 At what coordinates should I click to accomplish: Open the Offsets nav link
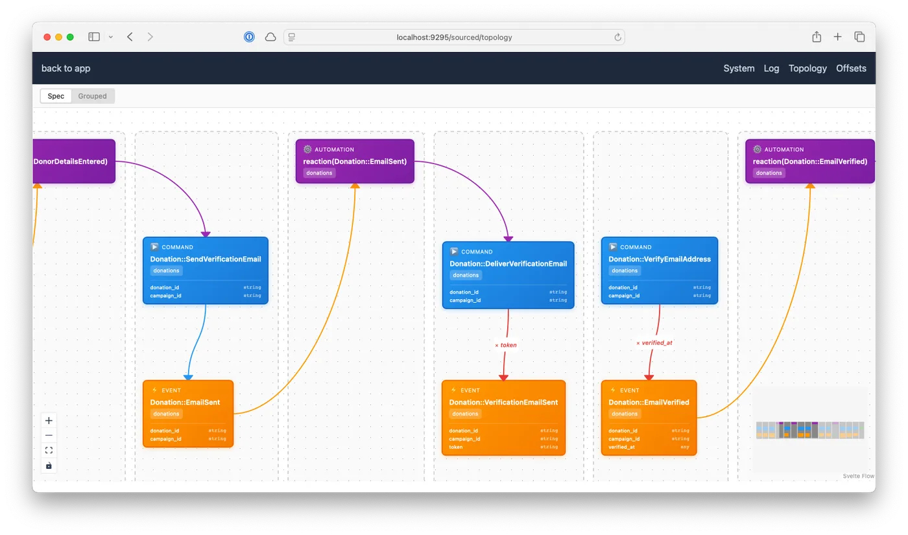pyautogui.click(x=851, y=68)
